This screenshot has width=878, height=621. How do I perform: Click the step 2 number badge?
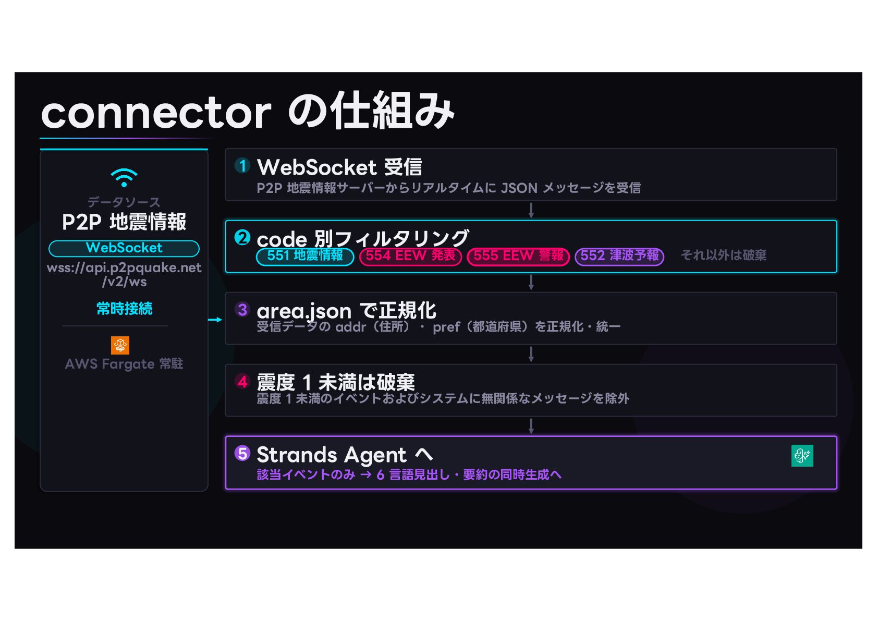click(x=242, y=238)
